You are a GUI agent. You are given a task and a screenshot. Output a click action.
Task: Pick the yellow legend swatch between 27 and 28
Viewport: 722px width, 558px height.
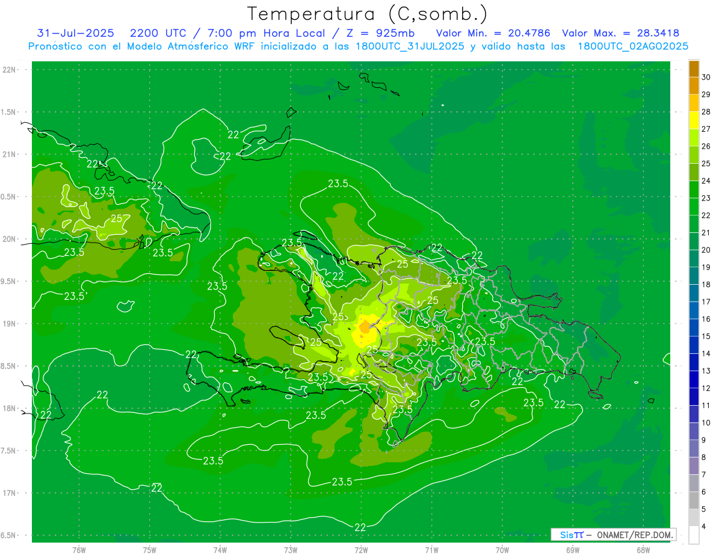[694, 120]
